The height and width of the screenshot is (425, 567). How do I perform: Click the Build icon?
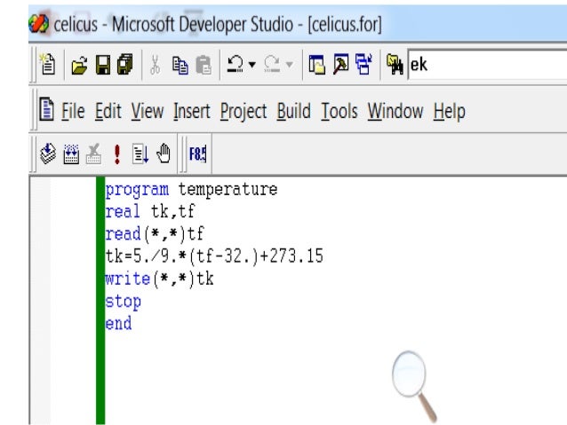tap(71, 153)
